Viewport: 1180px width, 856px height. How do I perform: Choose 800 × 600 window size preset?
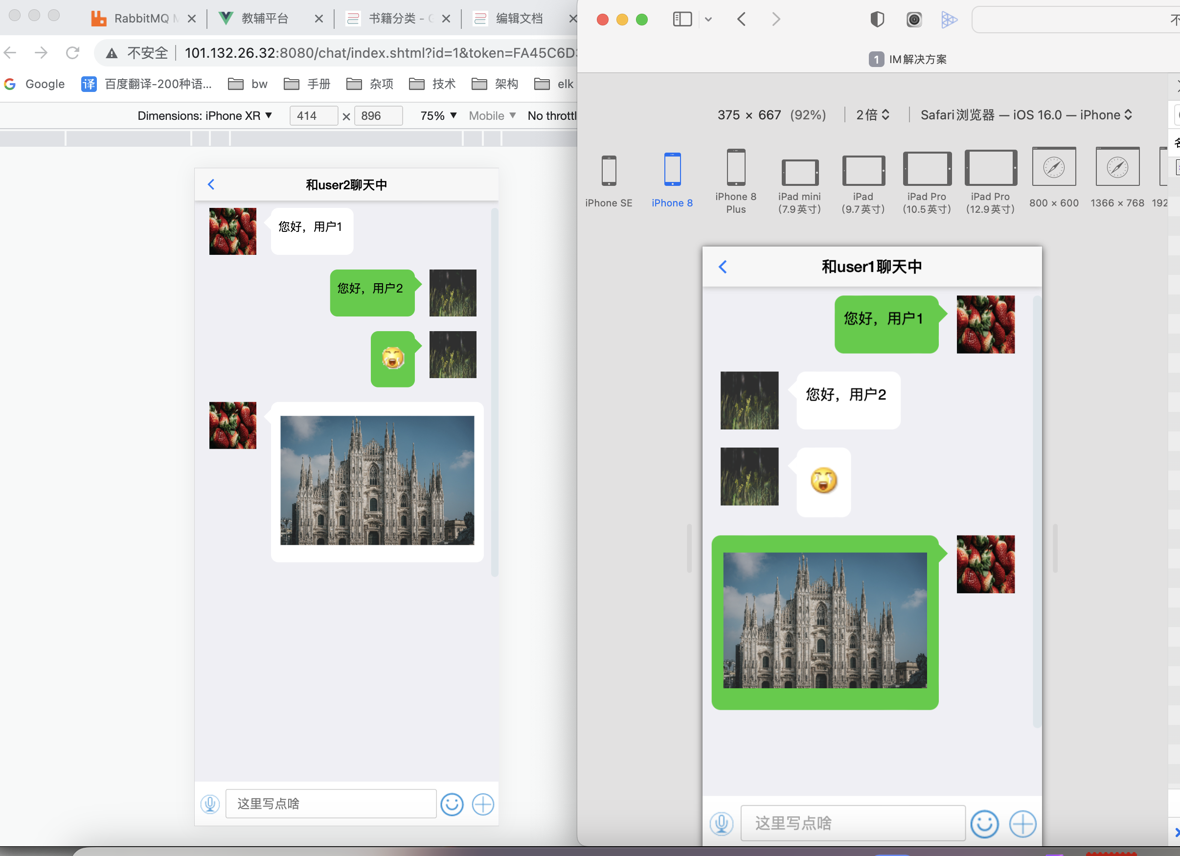pos(1054,166)
